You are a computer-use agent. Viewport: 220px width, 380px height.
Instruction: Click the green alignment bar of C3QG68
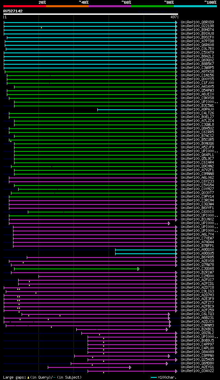pos(77,269)
